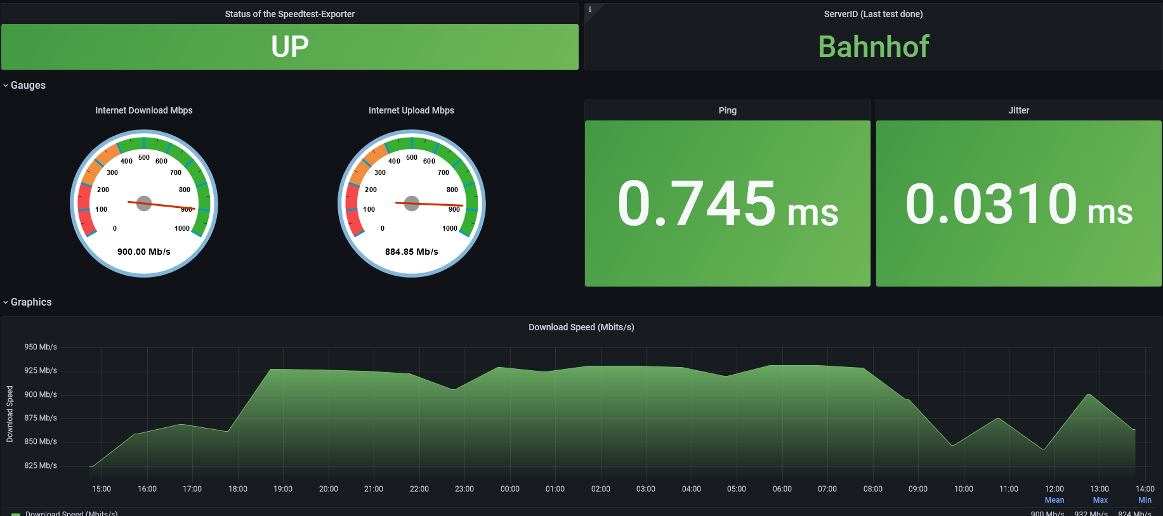
Task: Click the 0.745 ms ping value
Action: pyautogui.click(x=727, y=203)
